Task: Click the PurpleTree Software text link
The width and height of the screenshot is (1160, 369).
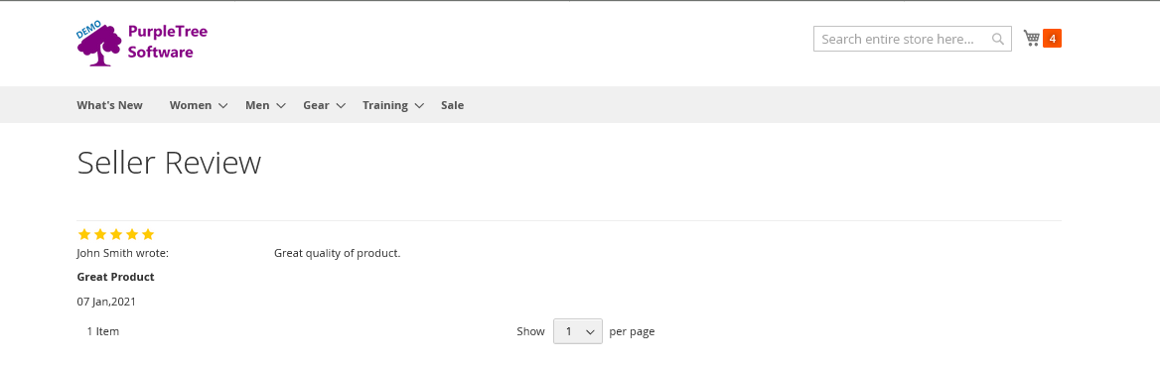Action: 167,42
